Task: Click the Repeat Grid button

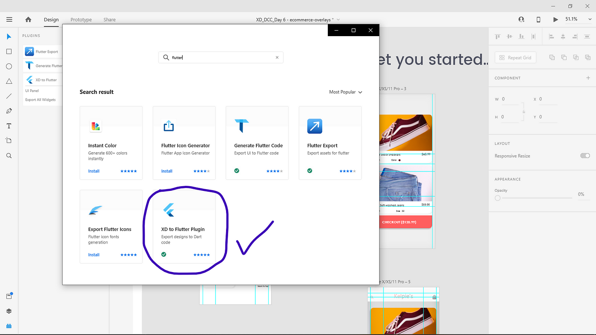Action: 516,57
